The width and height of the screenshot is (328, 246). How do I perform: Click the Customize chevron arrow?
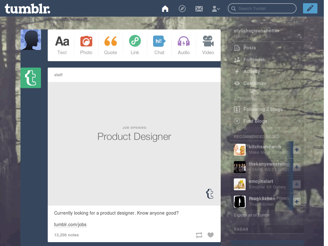pos(299,84)
